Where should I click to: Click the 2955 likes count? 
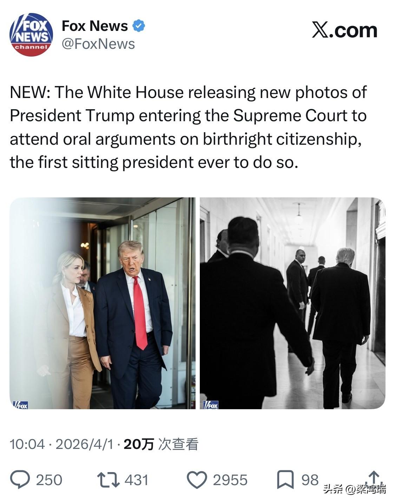click(x=230, y=480)
